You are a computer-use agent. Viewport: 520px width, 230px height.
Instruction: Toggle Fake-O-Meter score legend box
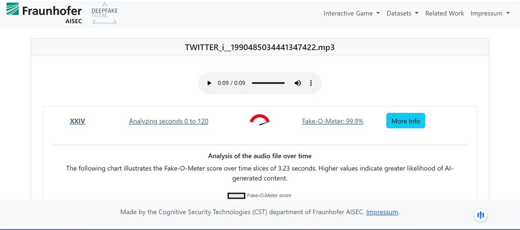pyautogui.click(x=236, y=195)
